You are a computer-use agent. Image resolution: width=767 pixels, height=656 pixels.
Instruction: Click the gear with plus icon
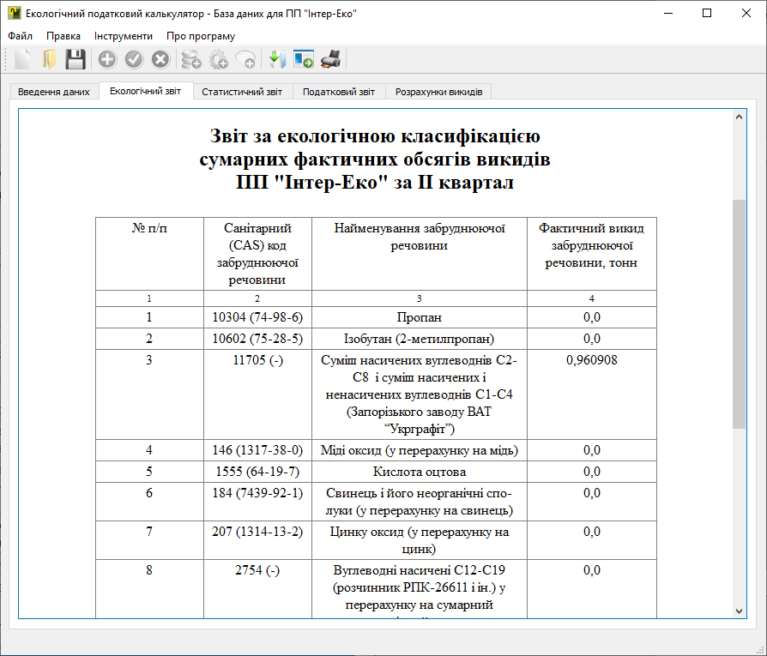[x=218, y=60]
